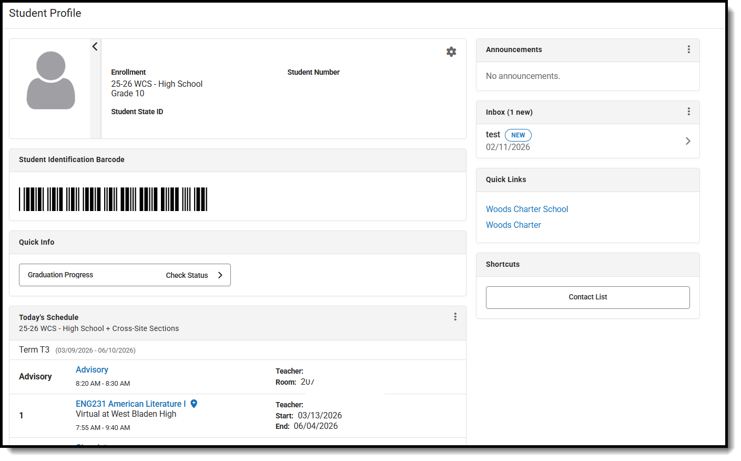Viewport: 741px width, 461px height.
Task: Open ENG231 American Literature I course link
Action: (130, 403)
